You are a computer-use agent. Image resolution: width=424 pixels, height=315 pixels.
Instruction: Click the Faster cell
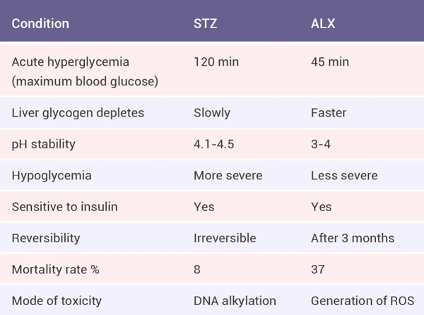(x=329, y=113)
